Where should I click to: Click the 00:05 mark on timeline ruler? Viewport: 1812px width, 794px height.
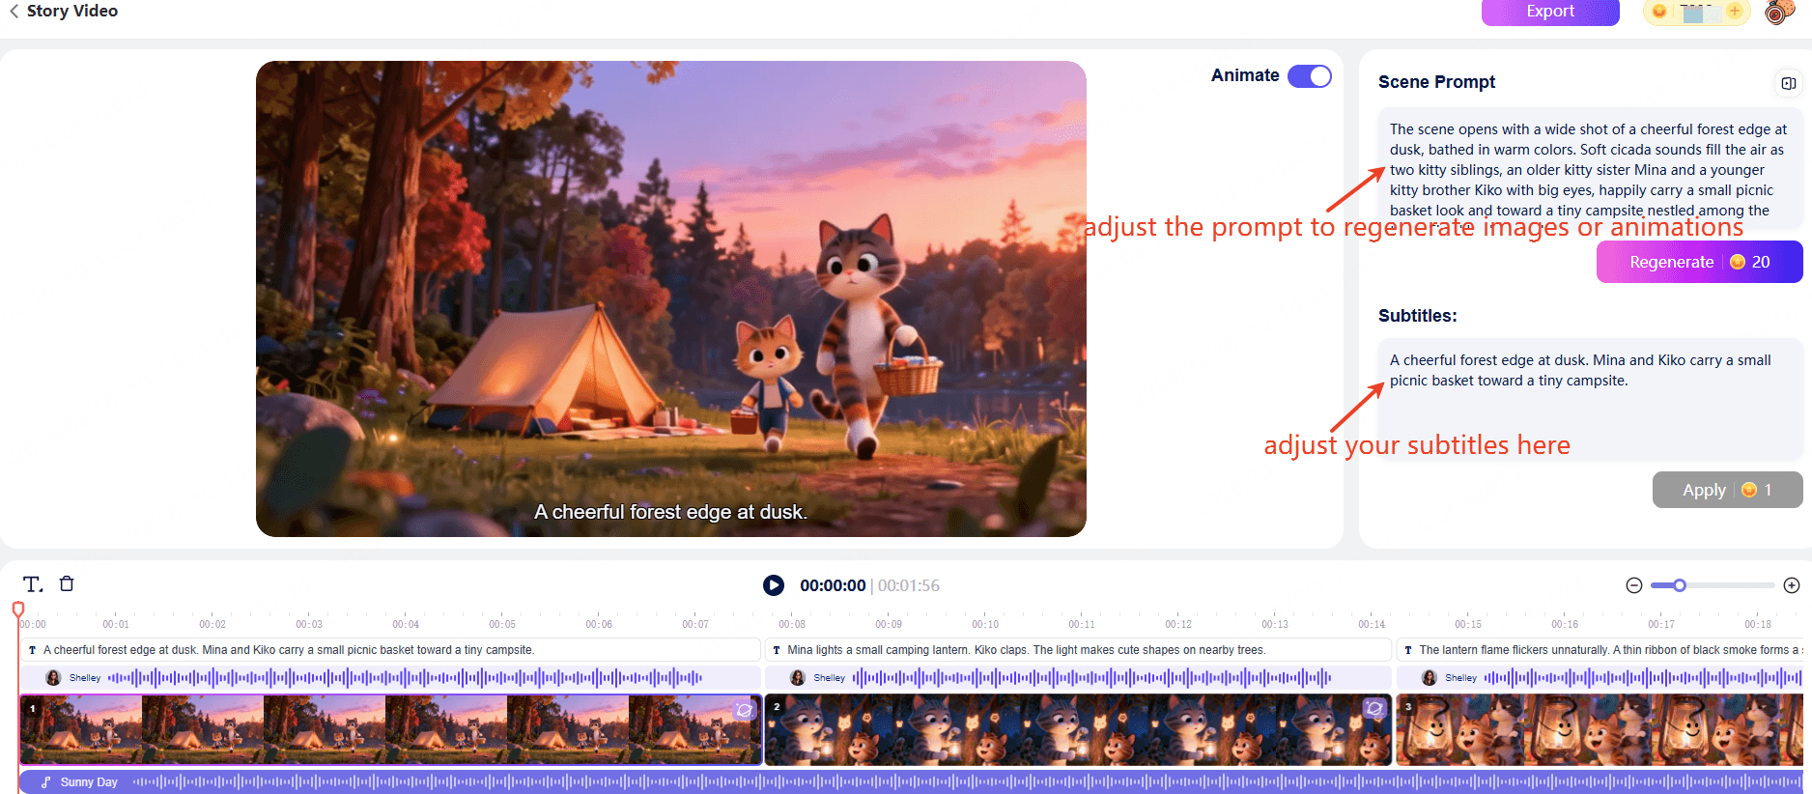click(x=502, y=624)
